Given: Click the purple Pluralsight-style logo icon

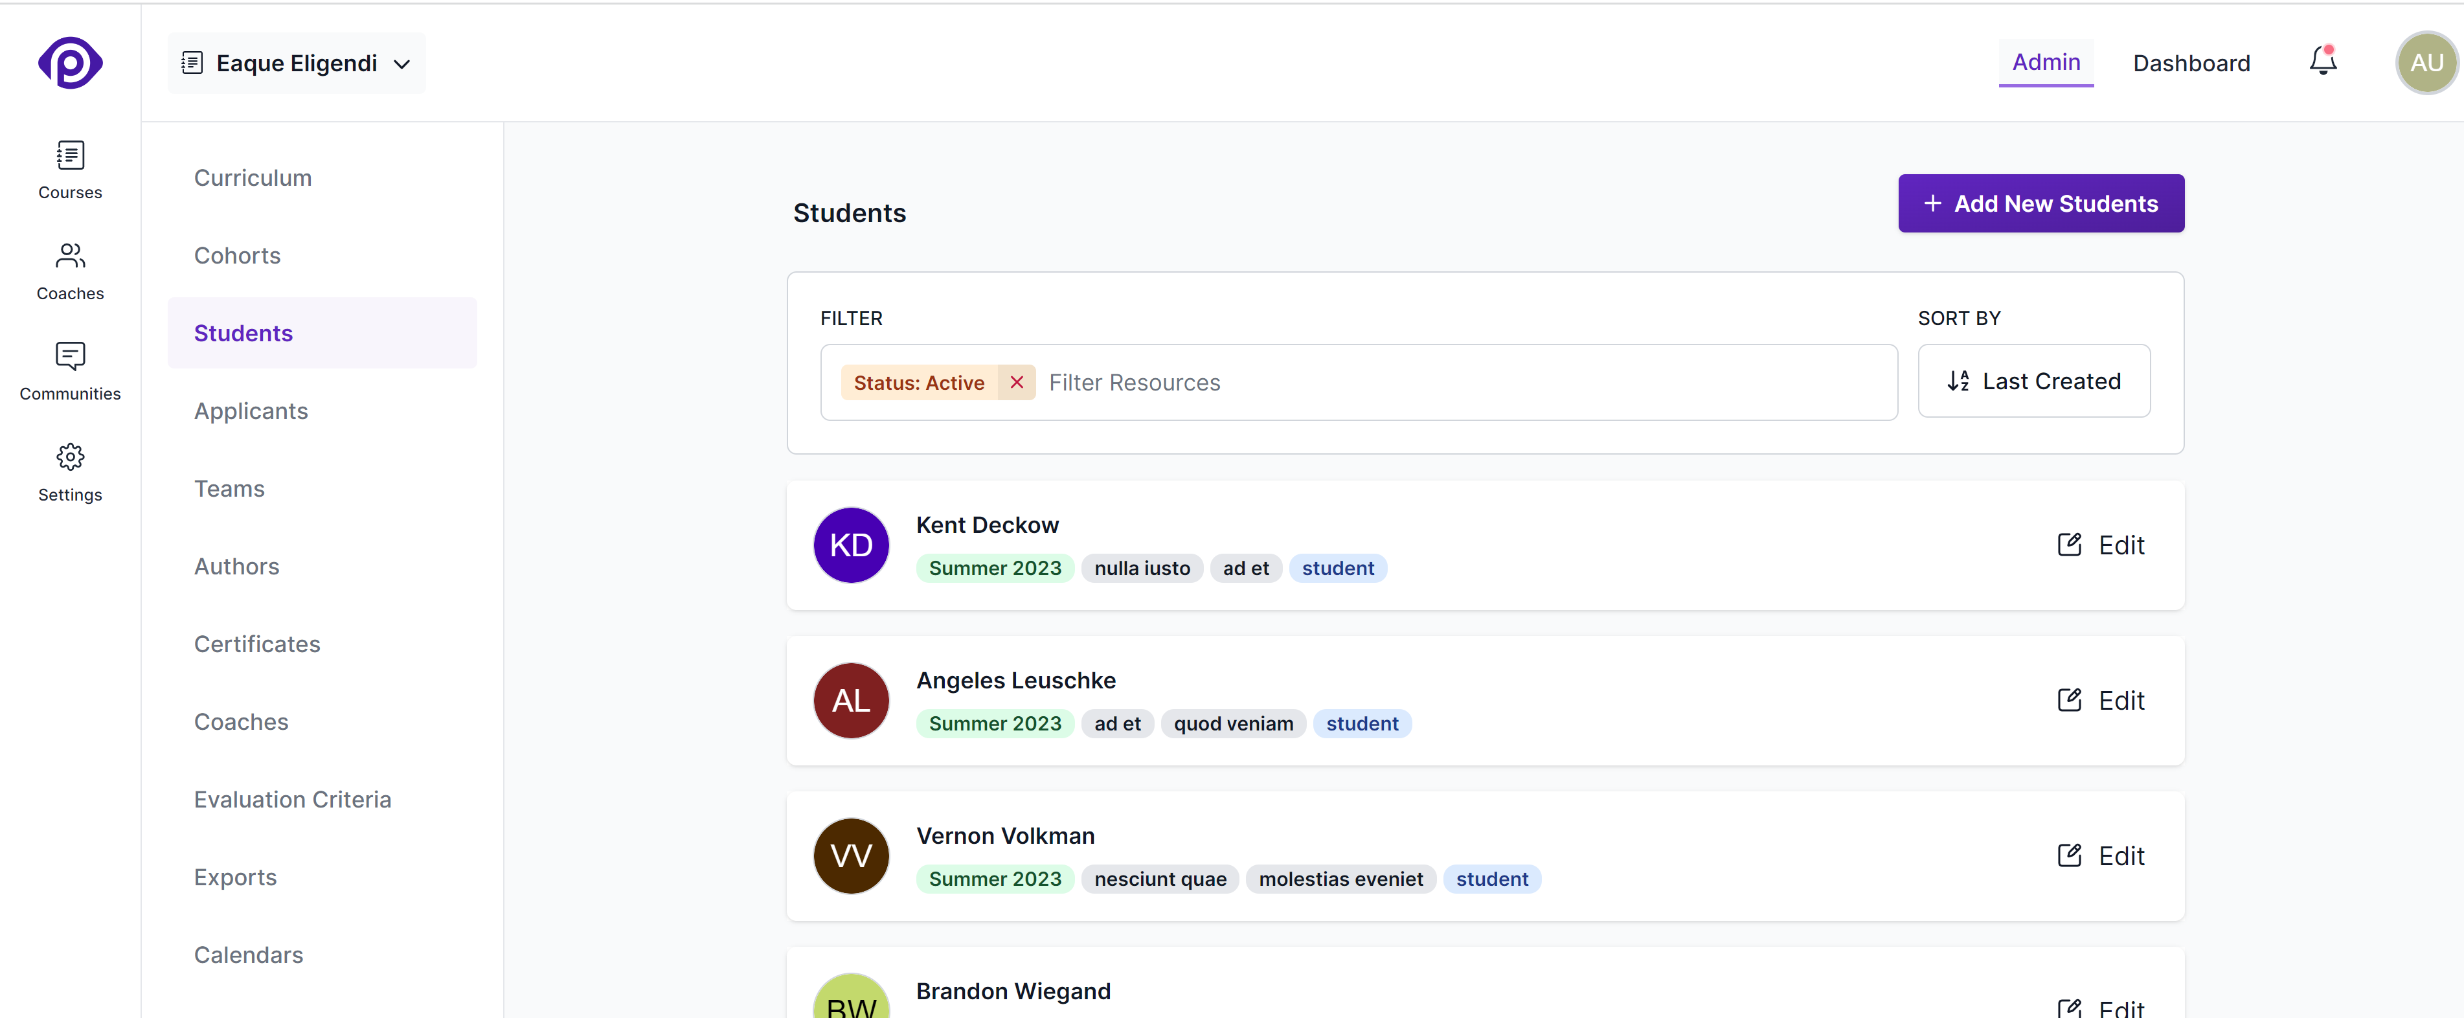Looking at the screenshot, I should [70, 62].
